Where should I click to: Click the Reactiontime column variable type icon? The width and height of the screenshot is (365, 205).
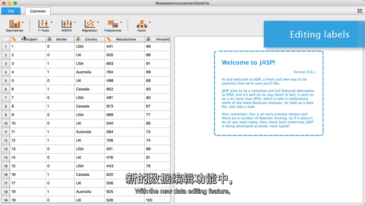coord(109,39)
